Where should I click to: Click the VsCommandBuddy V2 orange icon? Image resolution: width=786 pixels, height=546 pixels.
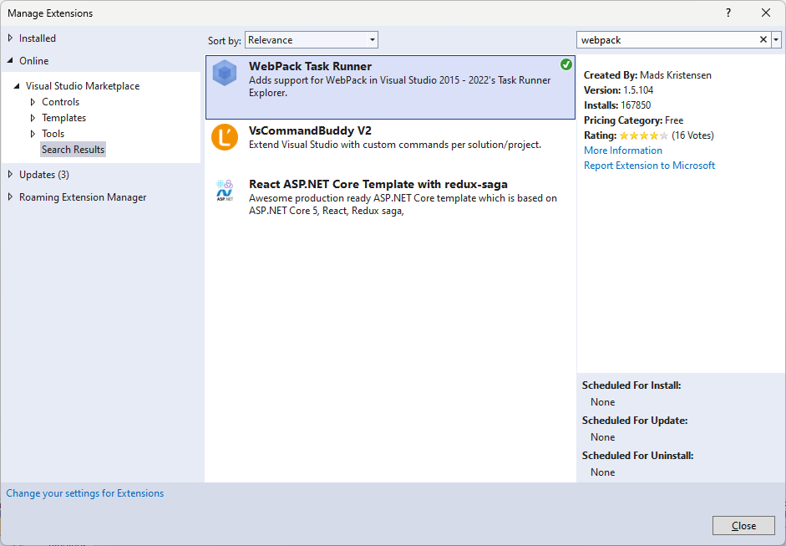[x=225, y=137]
